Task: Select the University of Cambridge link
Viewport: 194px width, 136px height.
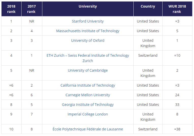Action: [88, 70]
